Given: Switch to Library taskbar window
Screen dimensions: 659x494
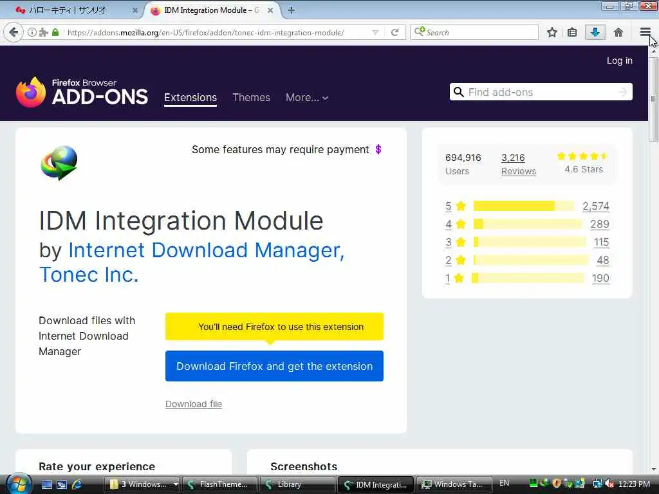Looking at the screenshot, I should pyautogui.click(x=297, y=484).
